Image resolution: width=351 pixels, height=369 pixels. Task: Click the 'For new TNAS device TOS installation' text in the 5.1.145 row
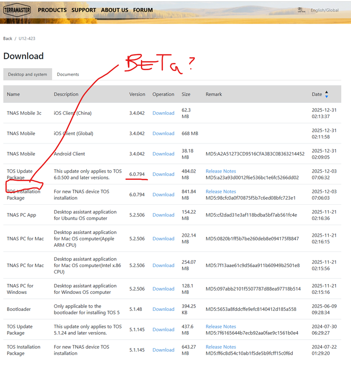81,350
